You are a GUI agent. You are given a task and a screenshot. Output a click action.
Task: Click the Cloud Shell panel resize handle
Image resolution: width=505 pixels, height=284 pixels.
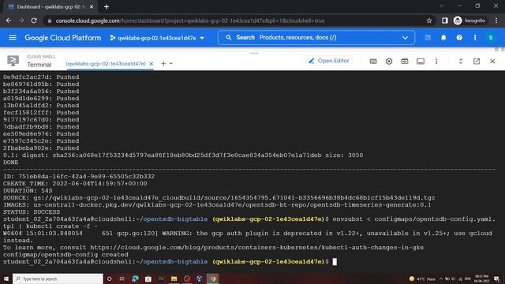254,53
